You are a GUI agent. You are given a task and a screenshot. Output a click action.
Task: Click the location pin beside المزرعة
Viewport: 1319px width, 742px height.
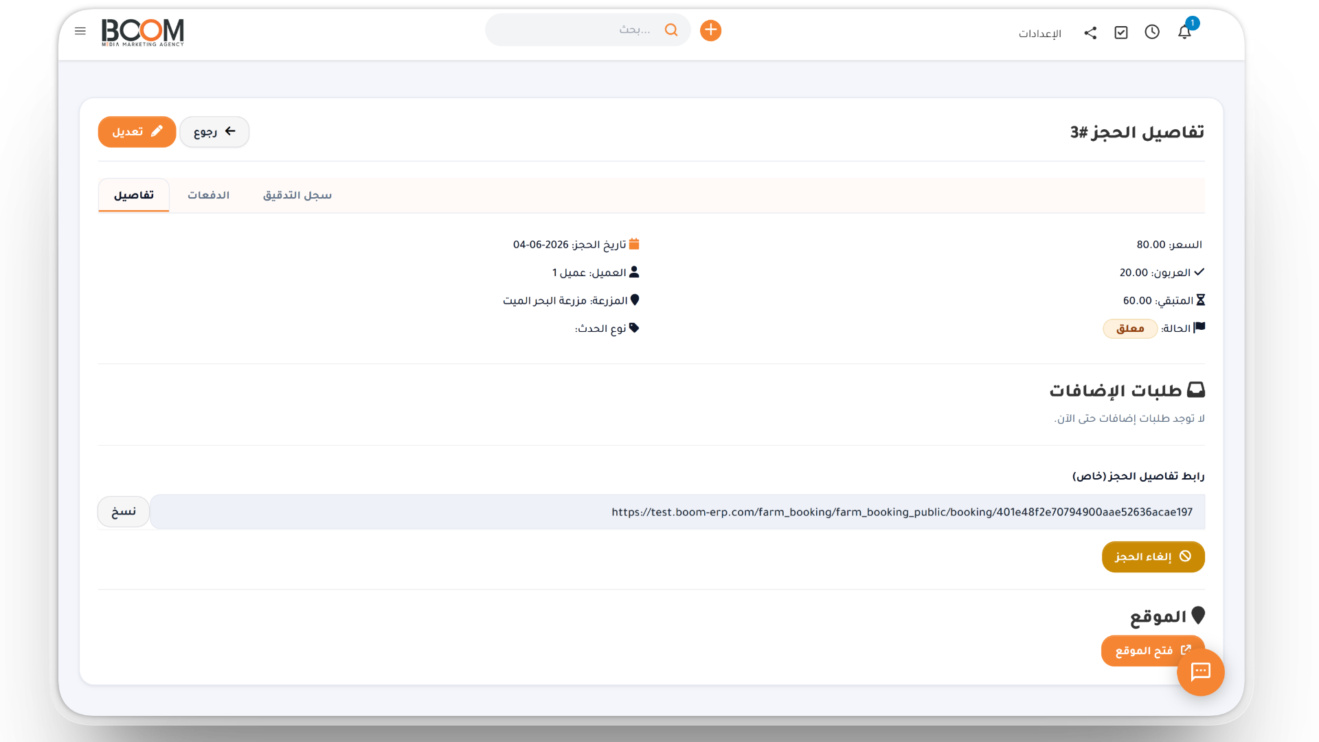coord(635,300)
